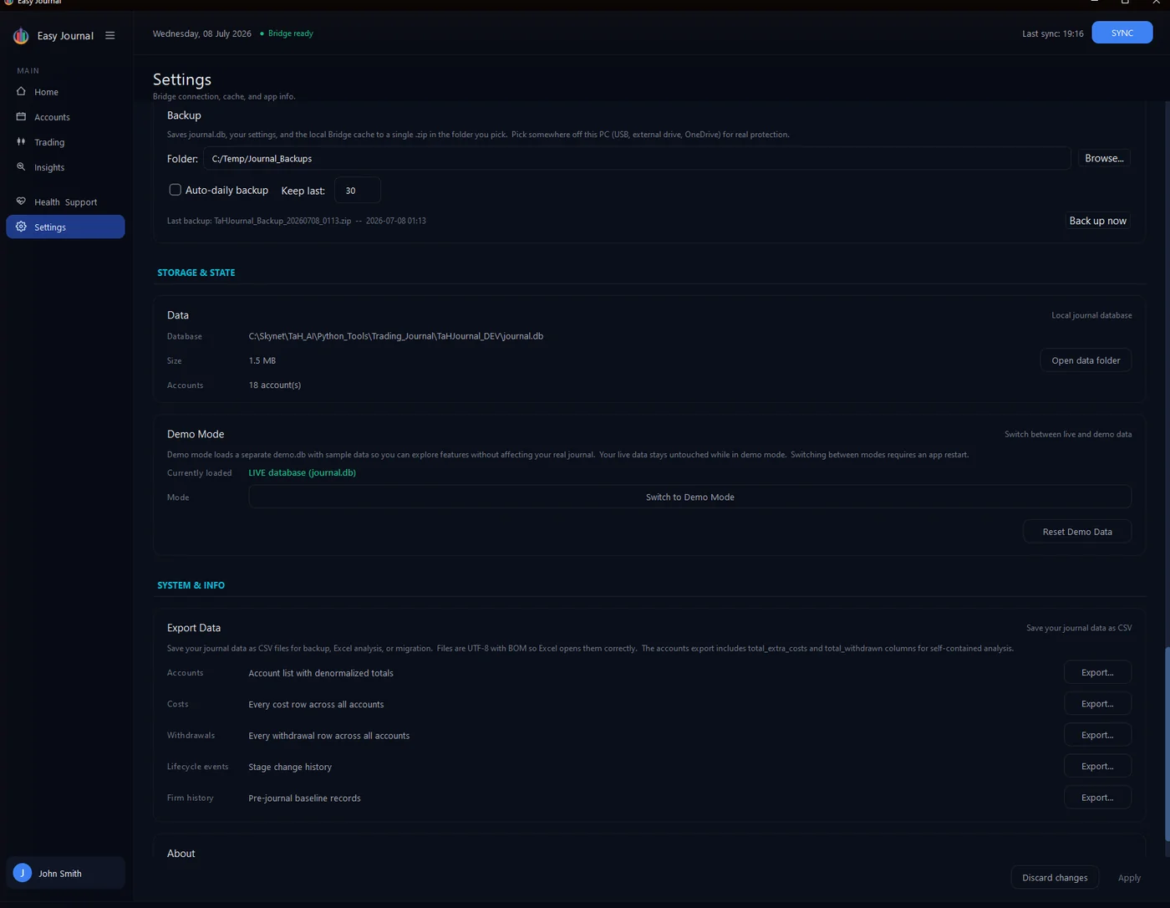Click the backup Folder path field
1170x908 pixels.
click(x=637, y=158)
